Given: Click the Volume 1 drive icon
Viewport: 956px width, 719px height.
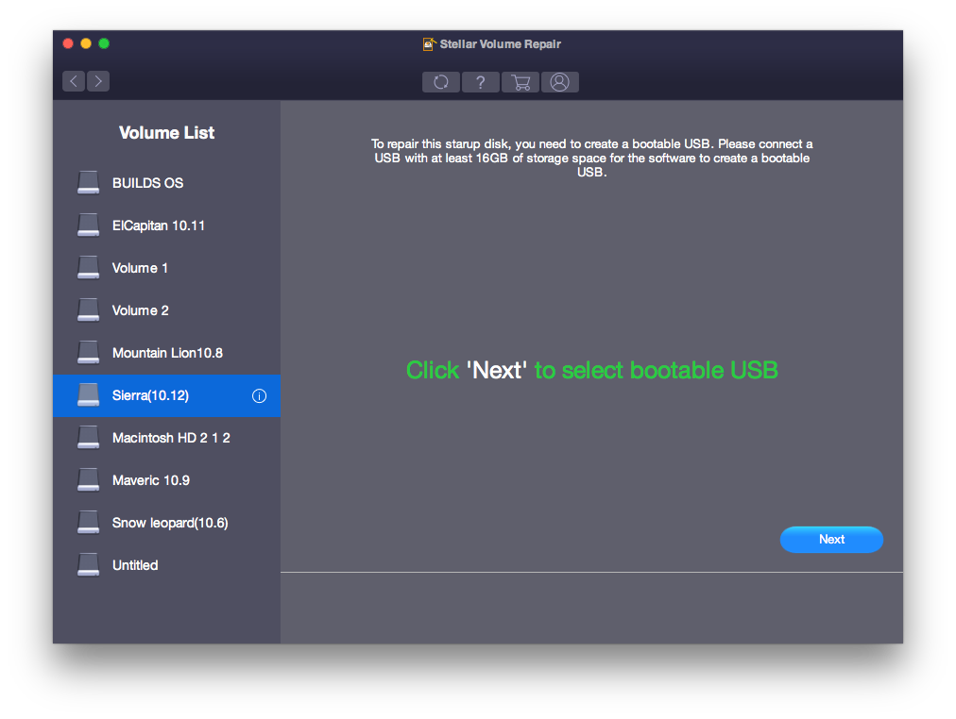Looking at the screenshot, I should (89, 268).
